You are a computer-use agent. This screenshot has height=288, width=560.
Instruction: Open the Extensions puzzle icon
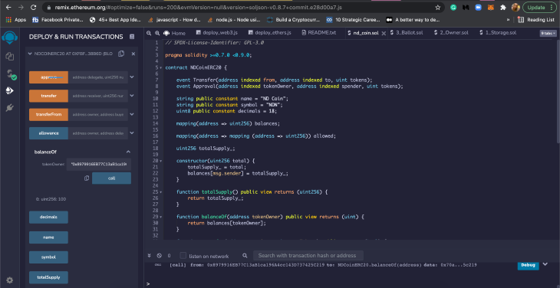[x=503, y=7]
